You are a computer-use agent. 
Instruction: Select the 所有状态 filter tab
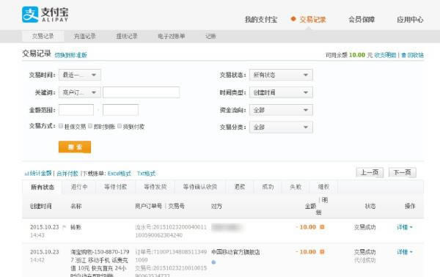pos(43,187)
